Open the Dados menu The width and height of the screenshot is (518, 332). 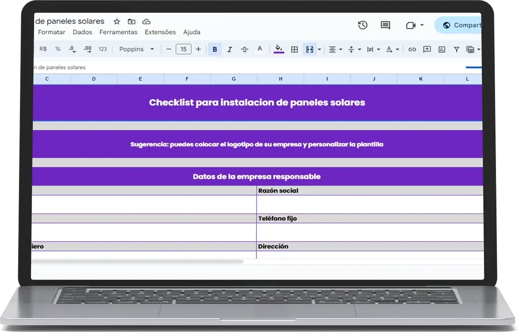82,32
